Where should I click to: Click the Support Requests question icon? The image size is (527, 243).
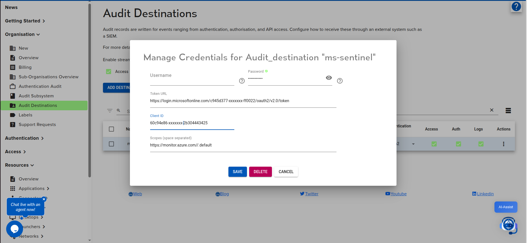[13, 125]
